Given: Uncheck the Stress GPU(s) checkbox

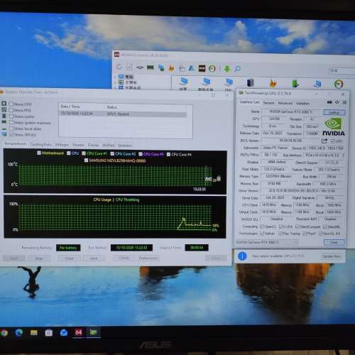Looking at the screenshot, I should (x=11, y=134).
